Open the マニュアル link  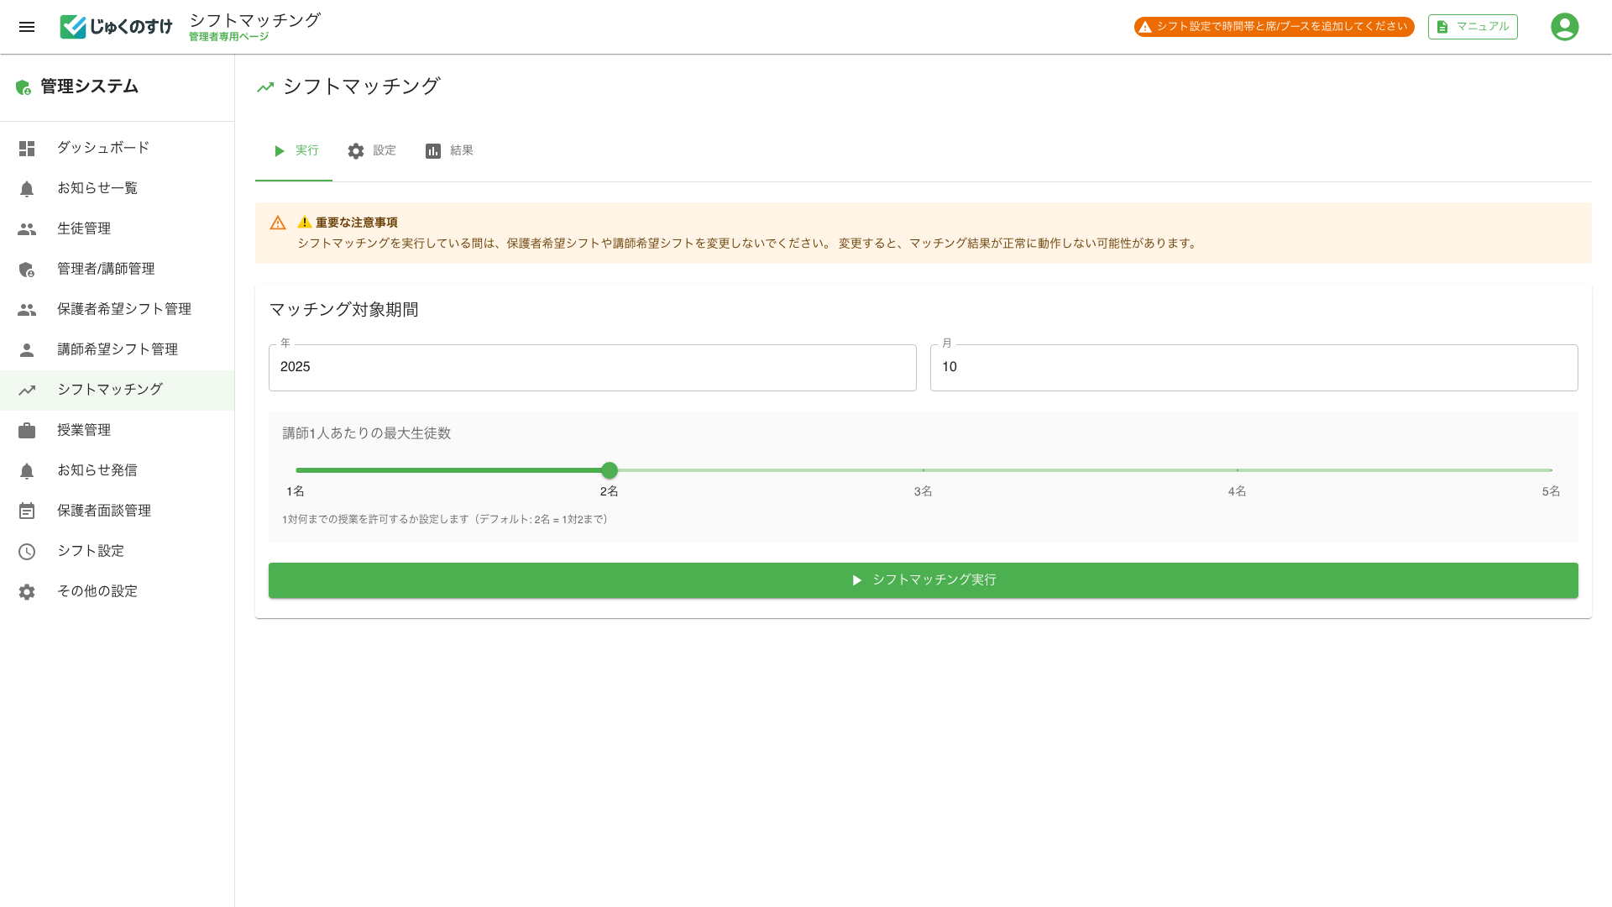[1473, 26]
